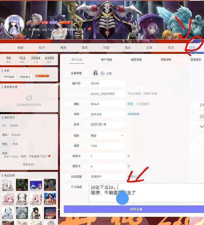This screenshot has height=225, width=204.
Task: Click the 56 关注 count
Action: 9,60
